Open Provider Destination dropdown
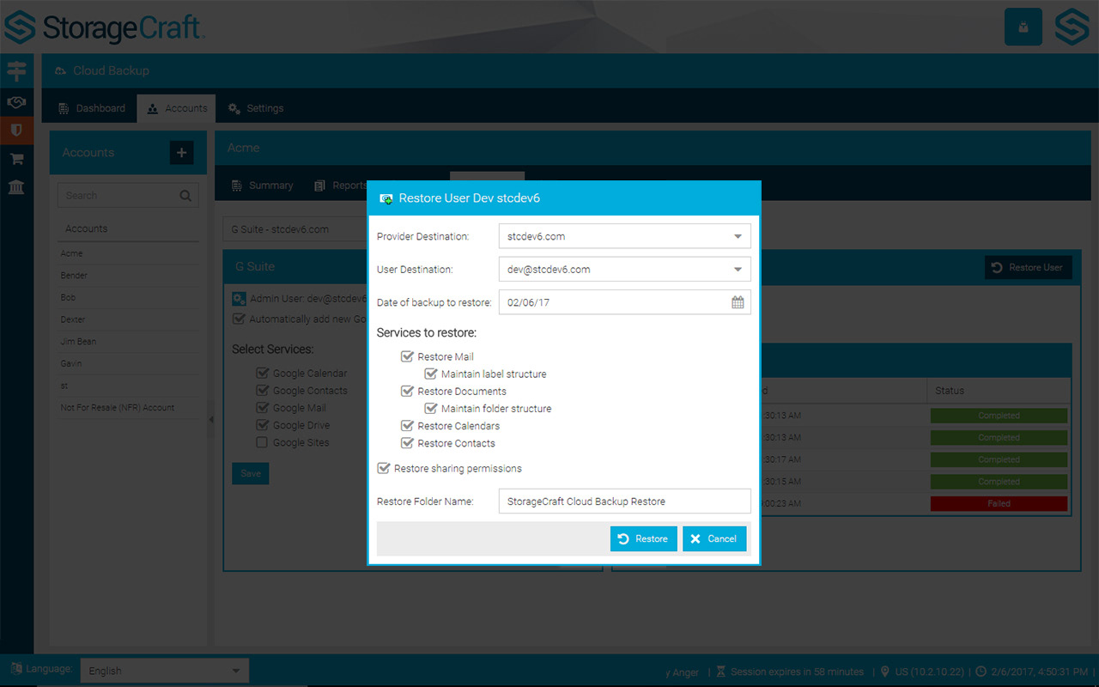This screenshot has height=687, width=1099. (624, 236)
